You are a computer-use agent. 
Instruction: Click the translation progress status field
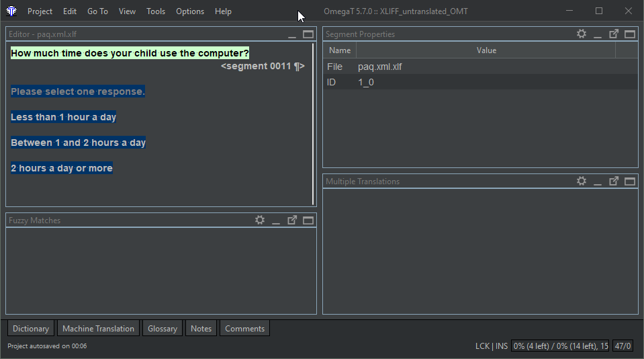[561, 346]
